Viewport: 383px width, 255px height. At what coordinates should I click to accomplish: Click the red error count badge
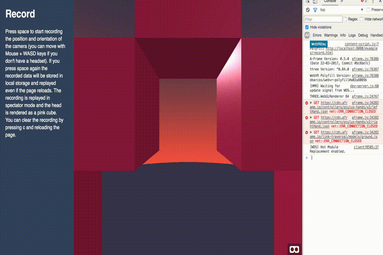[364, 1]
